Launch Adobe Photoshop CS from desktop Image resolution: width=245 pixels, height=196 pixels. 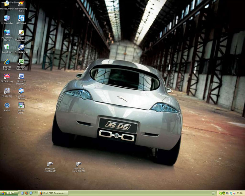21,33
